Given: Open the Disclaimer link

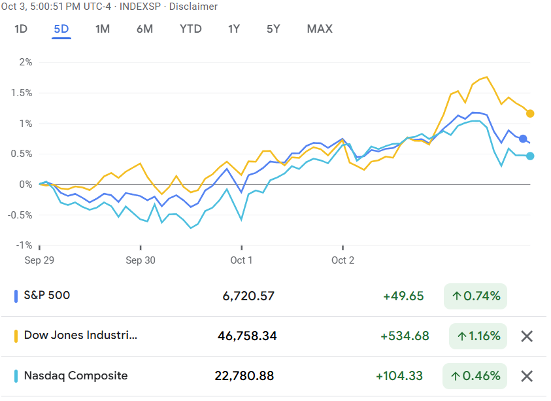Looking at the screenshot, I should click(x=193, y=7).
